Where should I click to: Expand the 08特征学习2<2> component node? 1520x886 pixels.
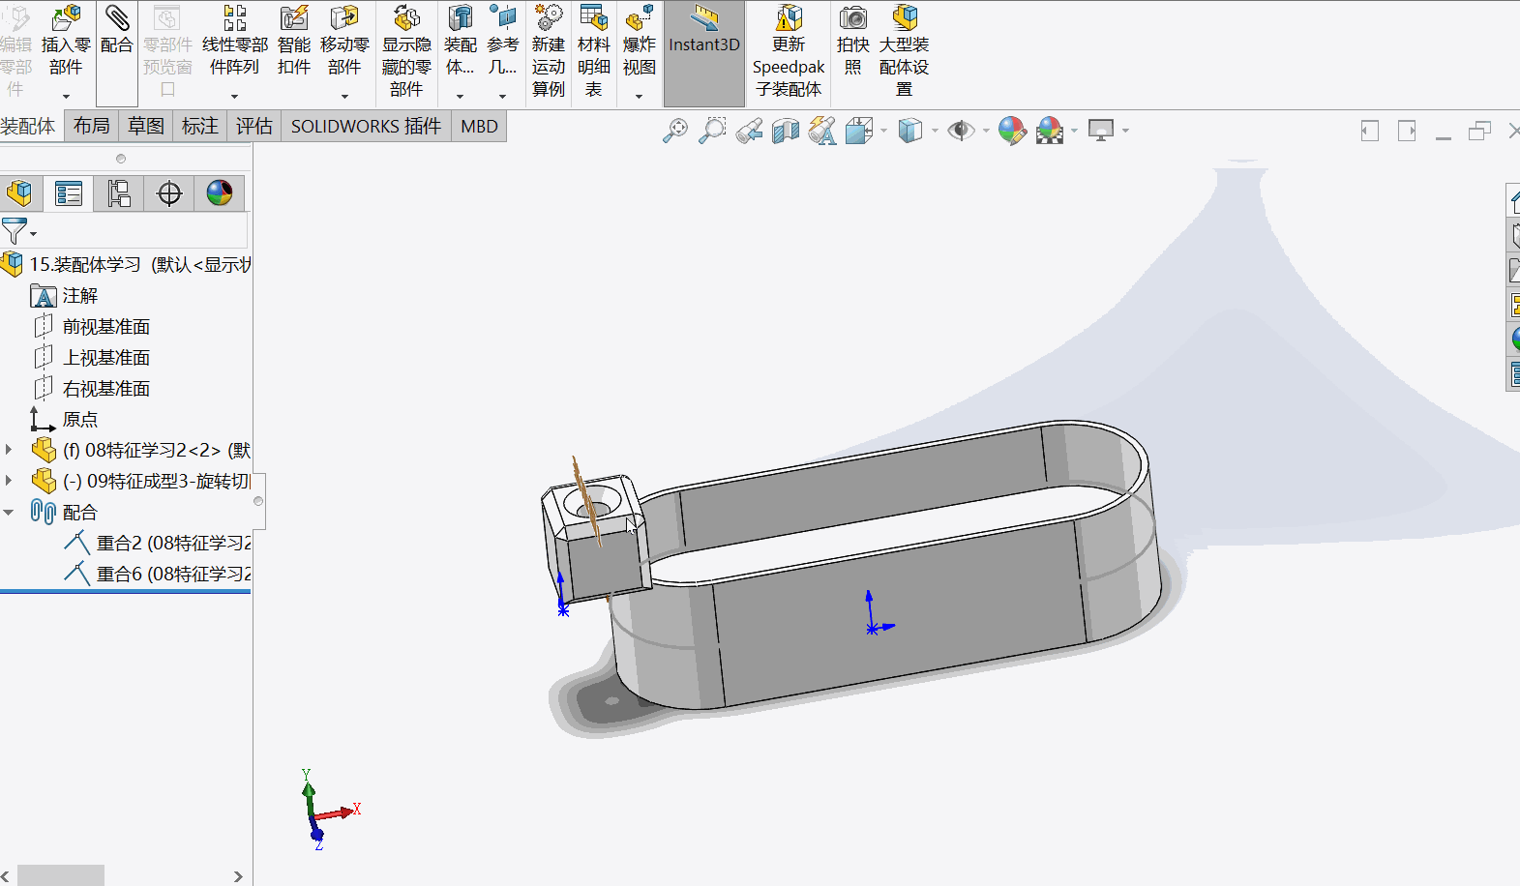(9, 450)
